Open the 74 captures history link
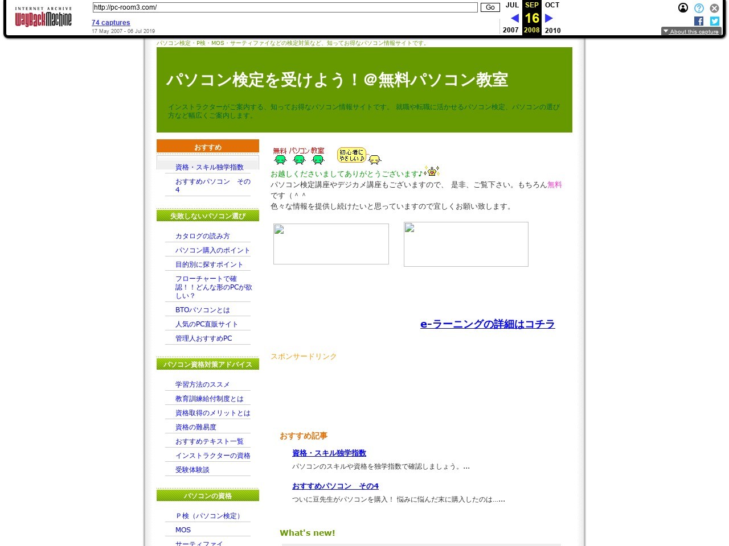This screenshot has width=729, height=546. tap(110, 22)
